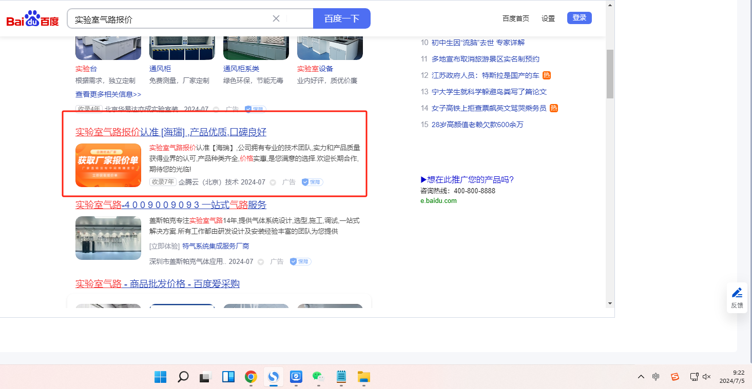752x389 pixels.
Task: Click the 实验室气路报价 search input field
Action: coord(169,19)
